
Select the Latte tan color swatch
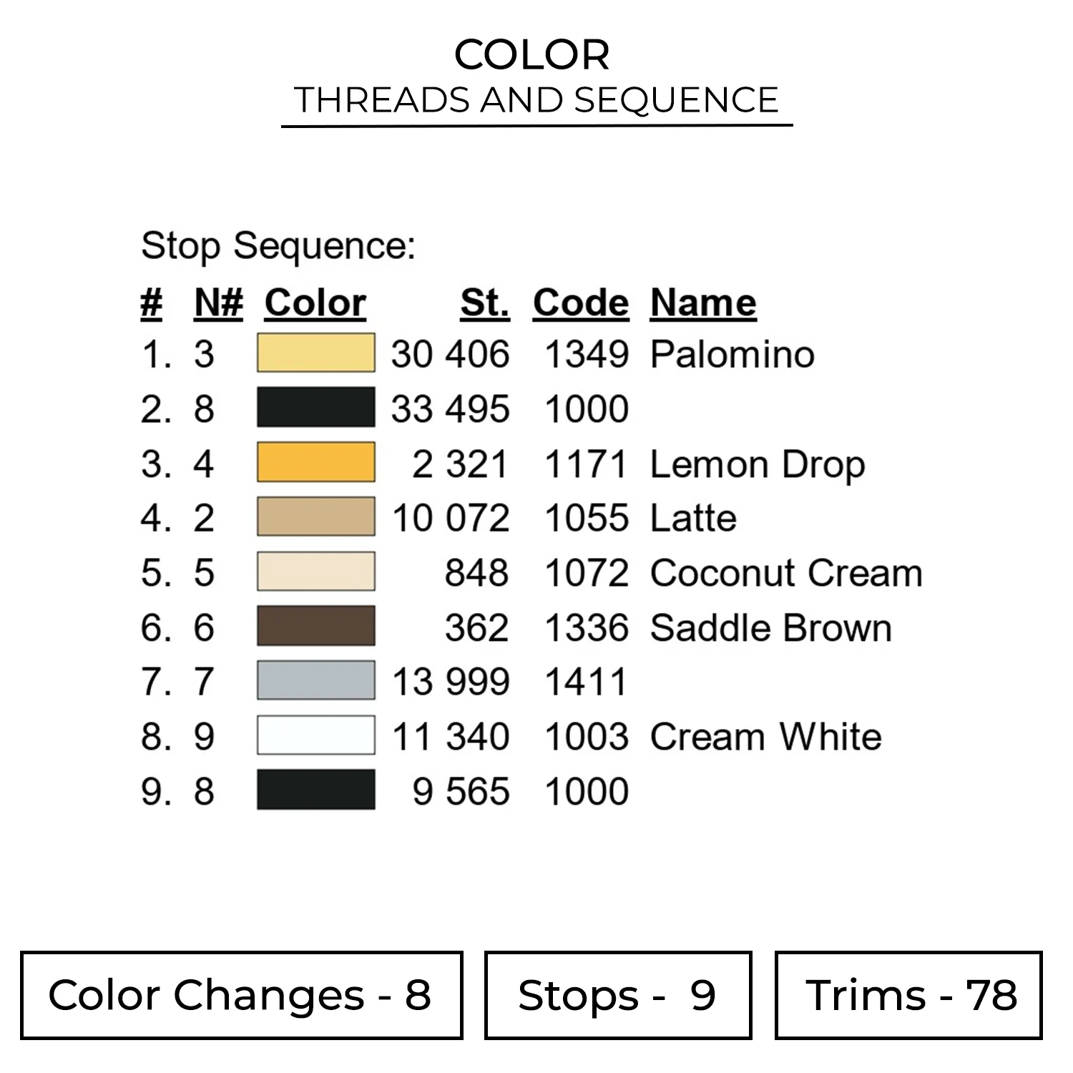[315, 516]
